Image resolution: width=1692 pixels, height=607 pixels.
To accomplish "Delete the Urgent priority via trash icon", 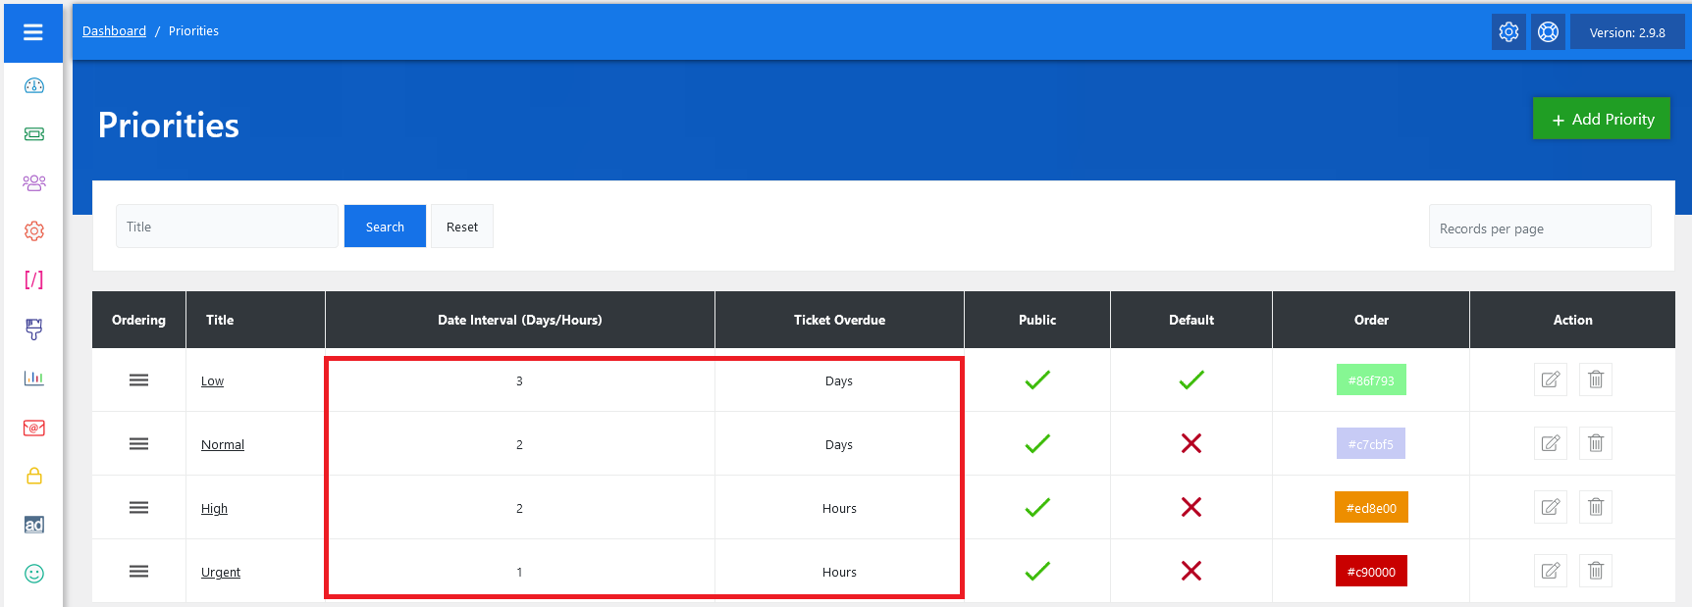I will (1595, 571).
